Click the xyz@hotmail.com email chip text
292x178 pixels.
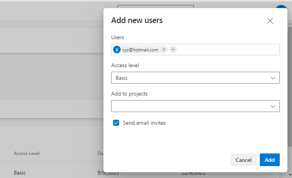[140, 50]
